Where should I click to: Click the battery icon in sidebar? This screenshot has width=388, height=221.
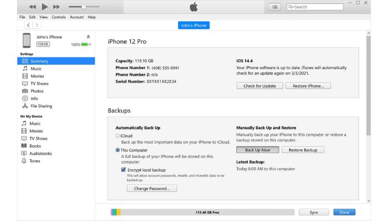tap(85, 44)
